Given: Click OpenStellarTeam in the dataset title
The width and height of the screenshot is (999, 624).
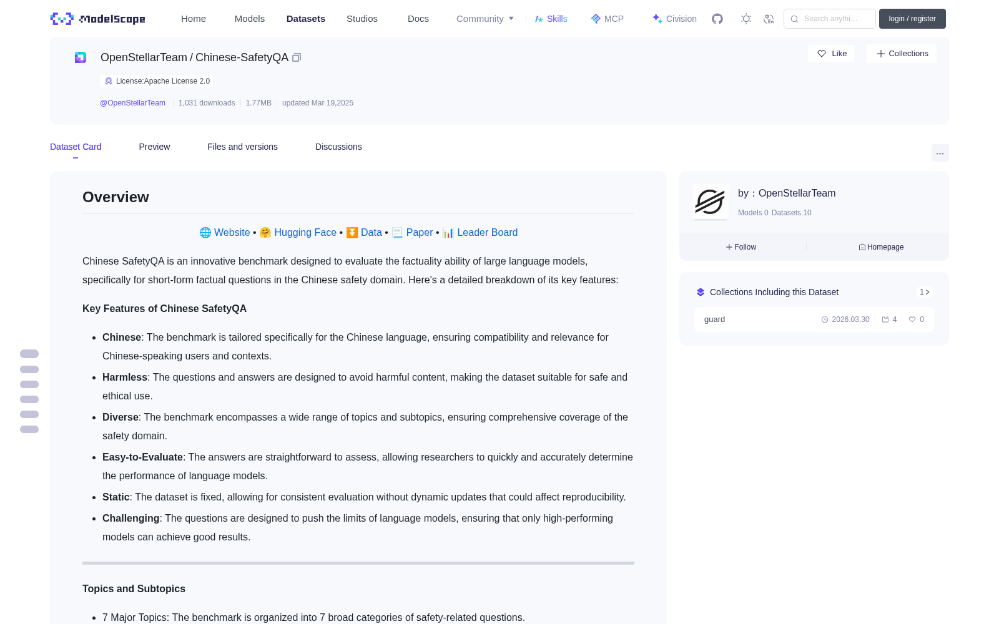Looking at the screenshot, I should point(144,57).
